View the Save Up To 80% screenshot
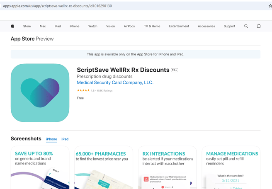The image size is (272, 189). click(40, 168)
